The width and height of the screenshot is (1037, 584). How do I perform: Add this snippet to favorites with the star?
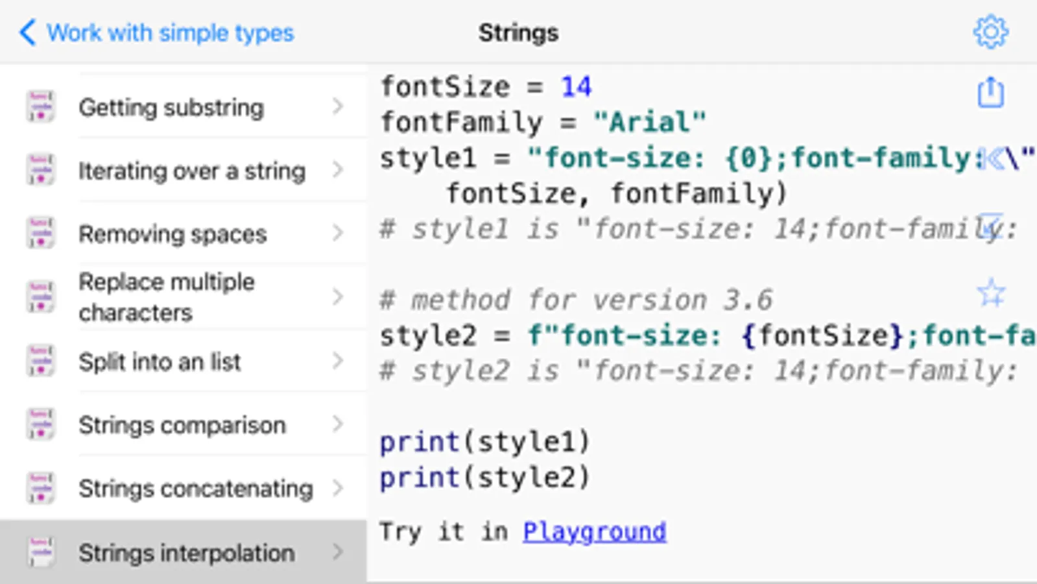[990, 293]
